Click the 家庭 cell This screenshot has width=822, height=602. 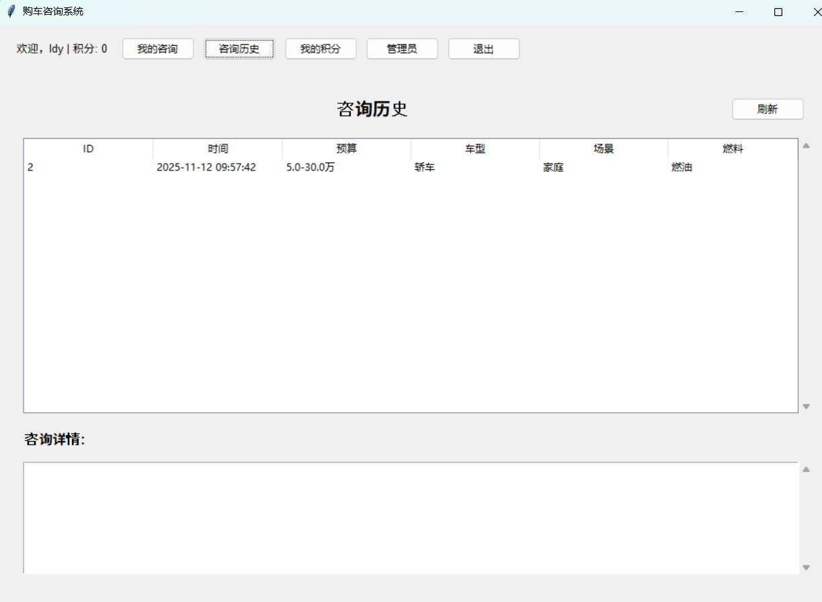[x=553, y=168]
